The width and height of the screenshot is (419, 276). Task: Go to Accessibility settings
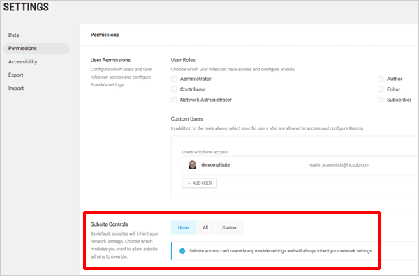[x=23, y=61]
